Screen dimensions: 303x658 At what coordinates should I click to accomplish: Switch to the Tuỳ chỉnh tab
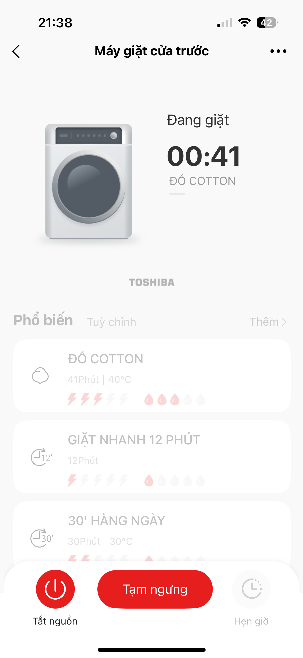click(x=111, y=322)
